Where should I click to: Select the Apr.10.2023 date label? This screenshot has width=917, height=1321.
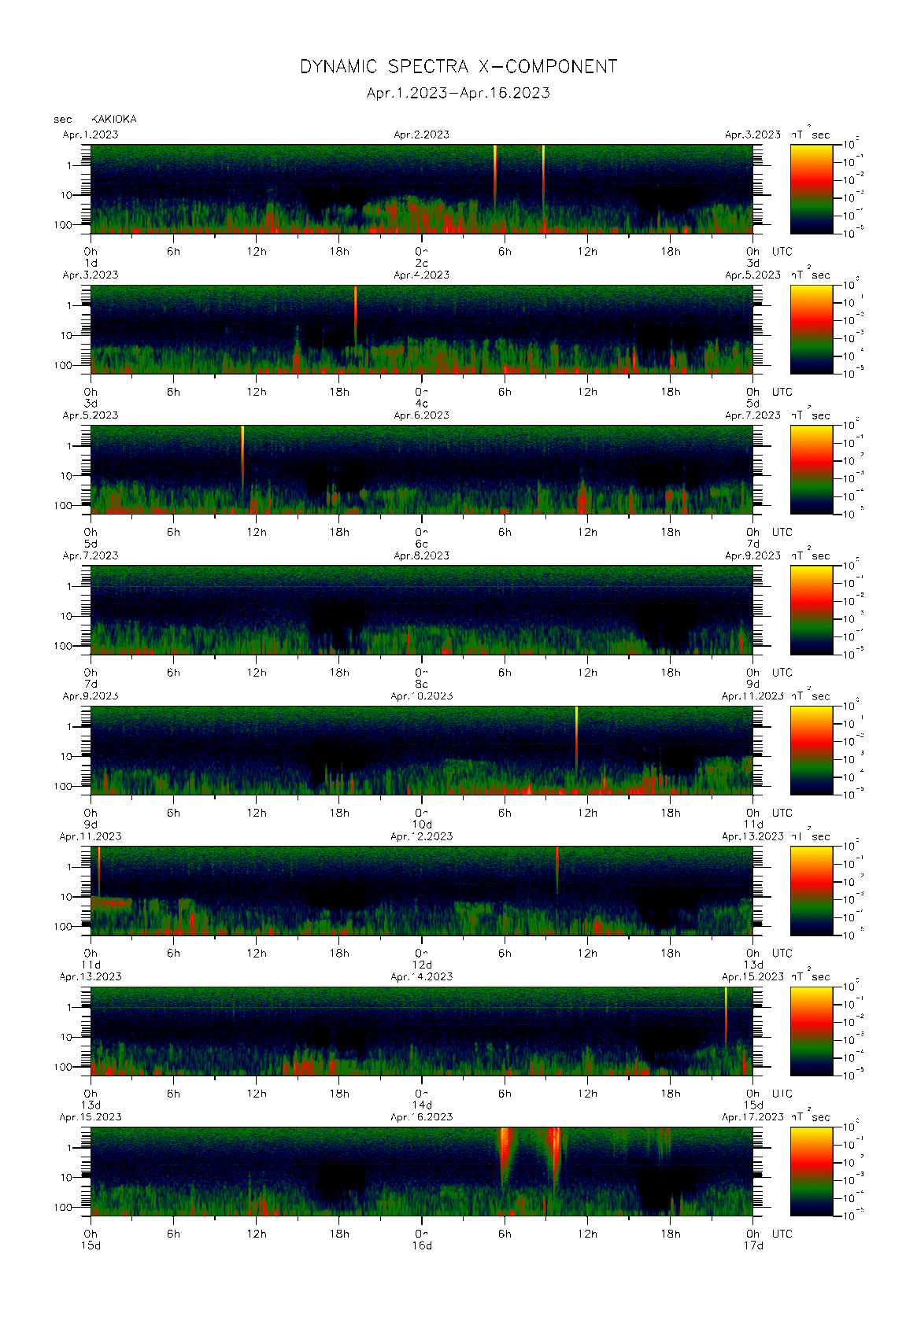(x=422, y=696)
